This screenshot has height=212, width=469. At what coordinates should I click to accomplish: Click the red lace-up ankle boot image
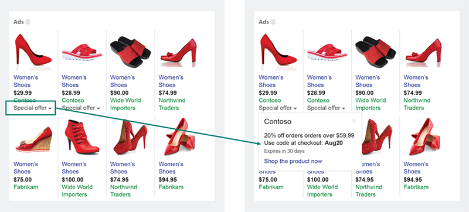tap(81, 136)
